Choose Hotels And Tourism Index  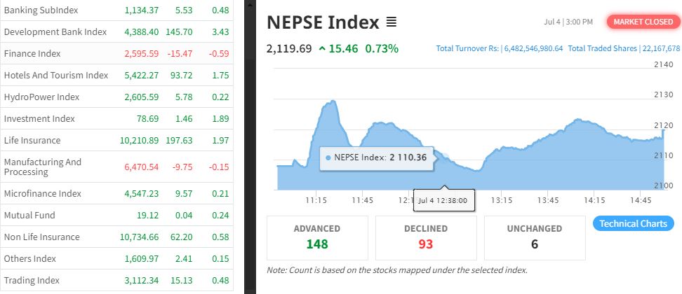56,75
